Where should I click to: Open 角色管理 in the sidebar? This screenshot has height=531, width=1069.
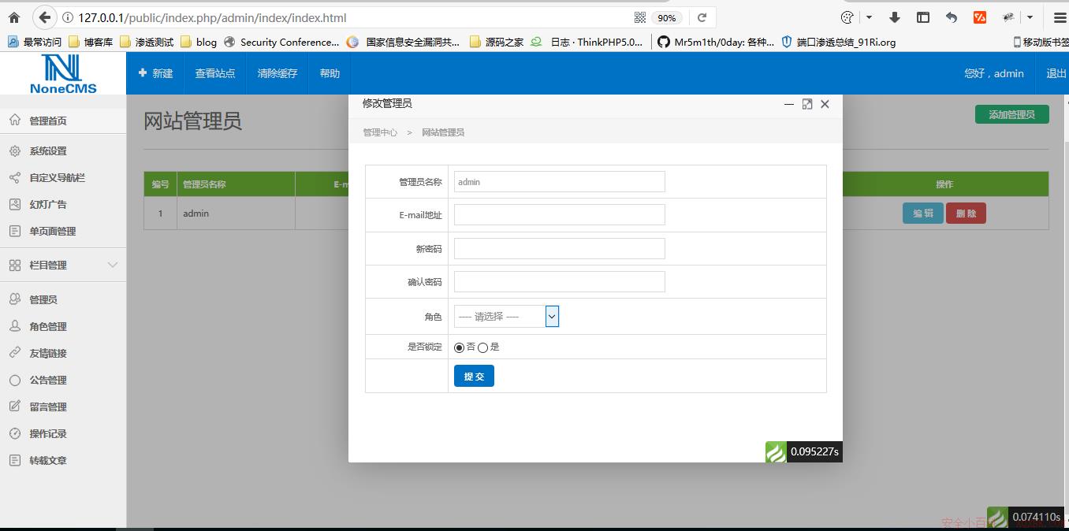(63, 326)
